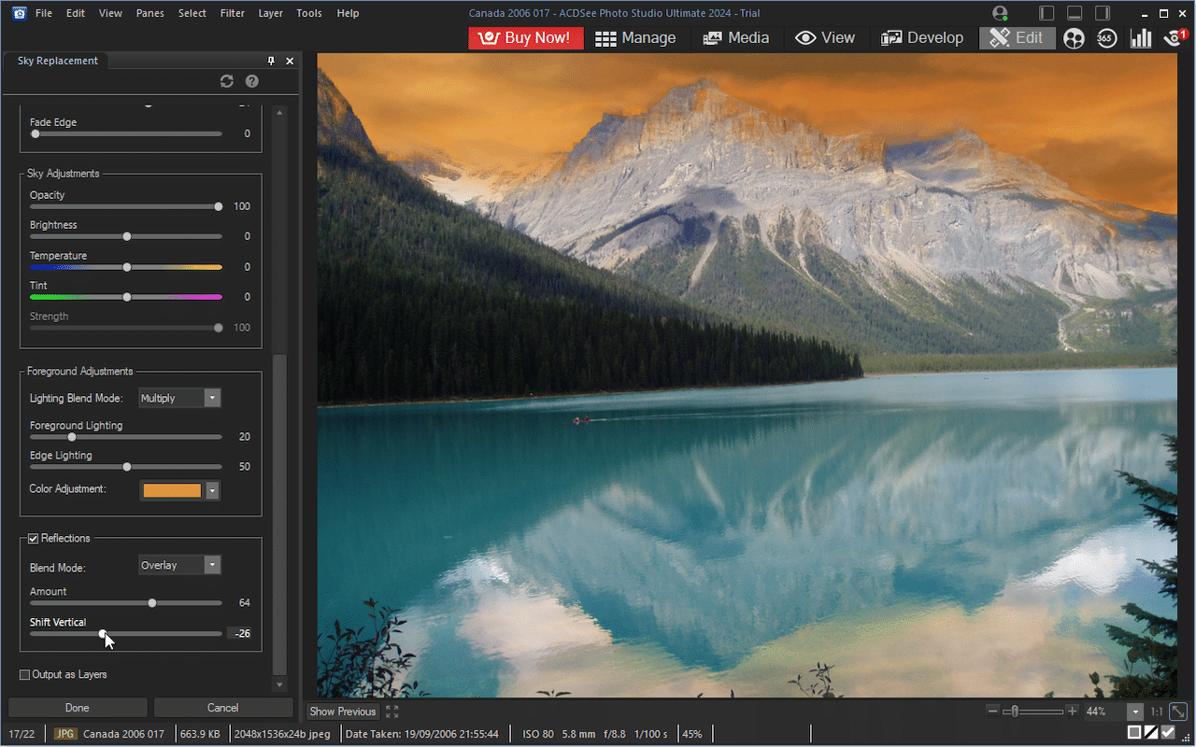View notifications via the eye badge icon
This screenshot has height=747, width=1196.
pos(1174,38)
